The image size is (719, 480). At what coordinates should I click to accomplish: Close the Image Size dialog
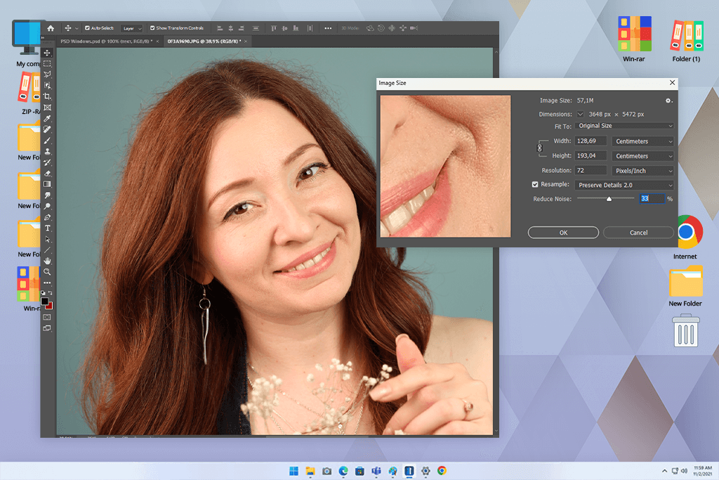pyautogui.click(x=672, y=83)
